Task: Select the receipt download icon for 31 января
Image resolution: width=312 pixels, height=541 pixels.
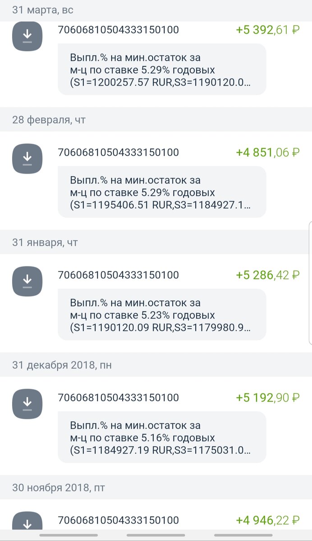Action: (27, 281)
